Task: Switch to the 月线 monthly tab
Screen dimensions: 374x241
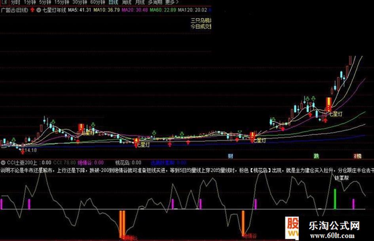Action: (140, 2)
